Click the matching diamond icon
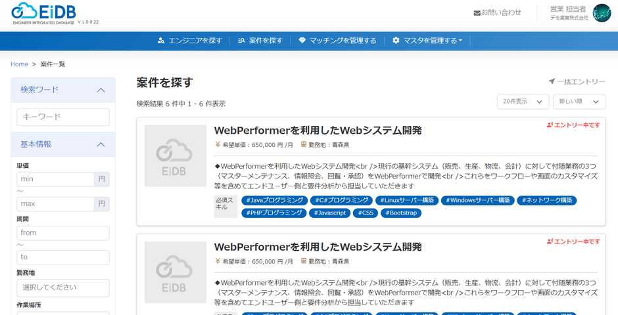 pos(302,41)
